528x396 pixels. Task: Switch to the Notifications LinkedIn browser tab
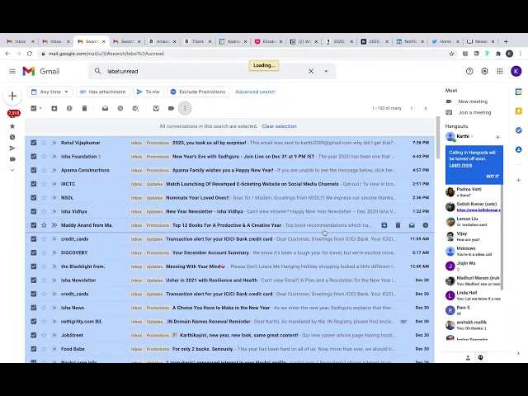[x=411, y=41]
